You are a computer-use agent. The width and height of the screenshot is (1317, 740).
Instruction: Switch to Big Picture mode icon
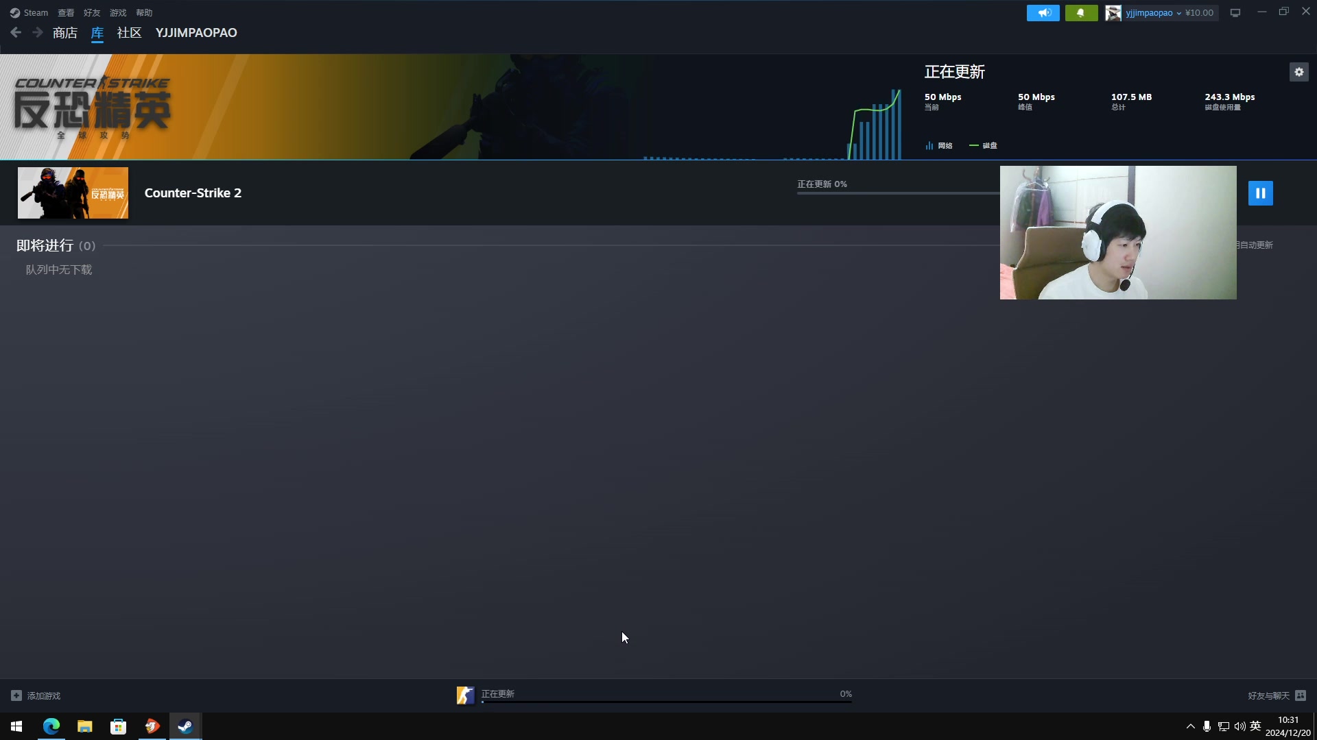tap(1235, 13)
